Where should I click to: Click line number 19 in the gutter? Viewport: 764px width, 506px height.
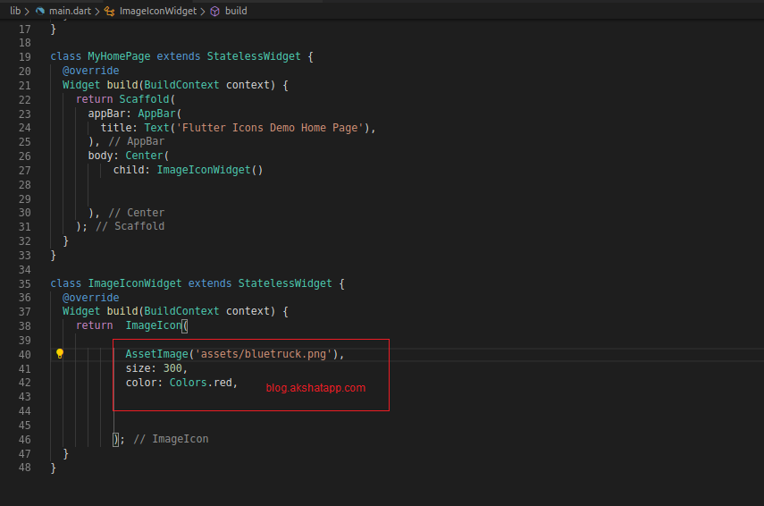(x=24, y=56)
